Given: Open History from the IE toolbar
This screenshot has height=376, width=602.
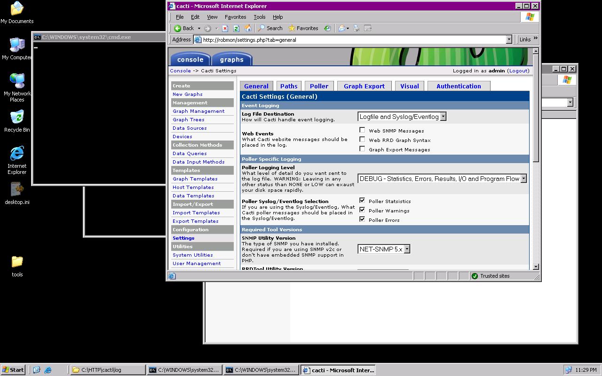Looking at the screenshot, I should point(328,28).
